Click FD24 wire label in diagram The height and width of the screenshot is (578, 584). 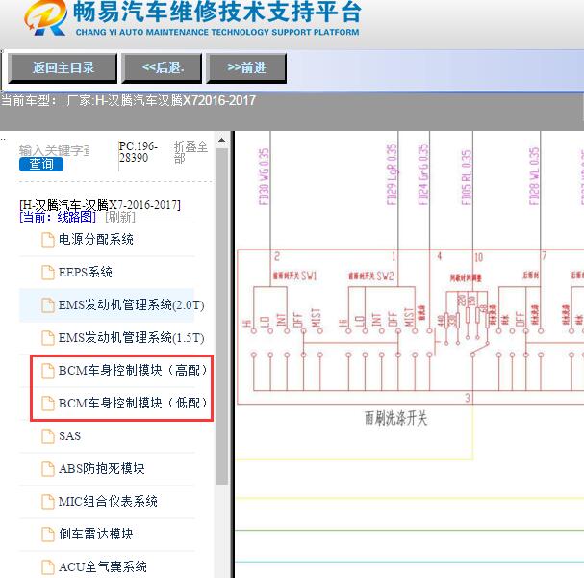(x=423, y=174)
